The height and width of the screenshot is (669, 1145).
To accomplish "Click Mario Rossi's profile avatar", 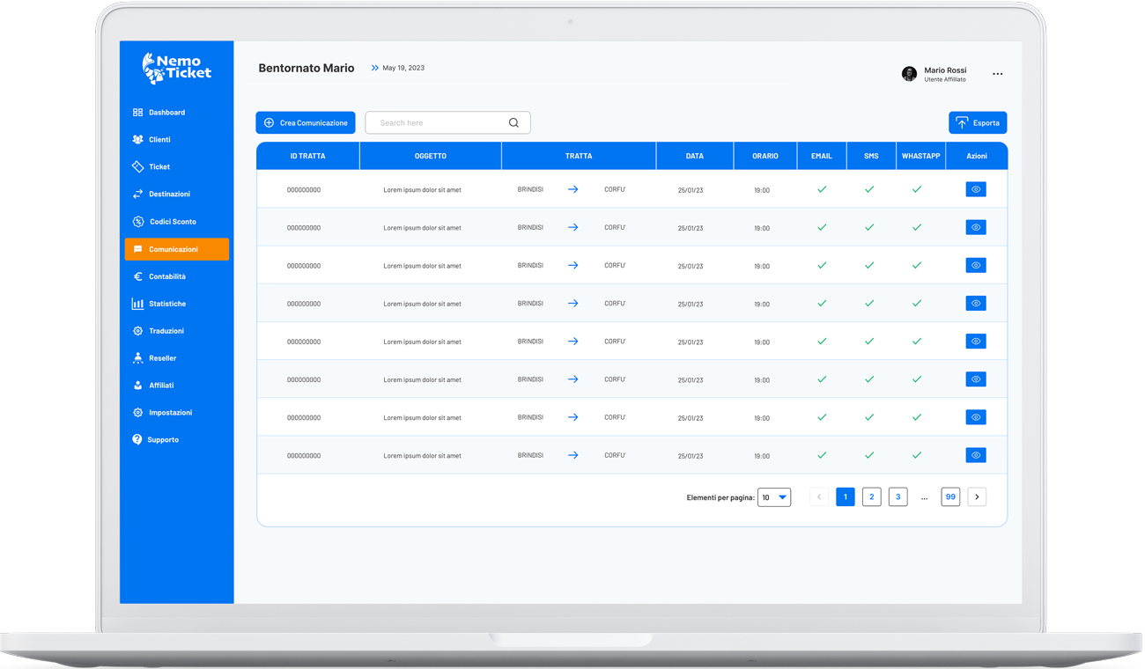I will tap(909, 74).
